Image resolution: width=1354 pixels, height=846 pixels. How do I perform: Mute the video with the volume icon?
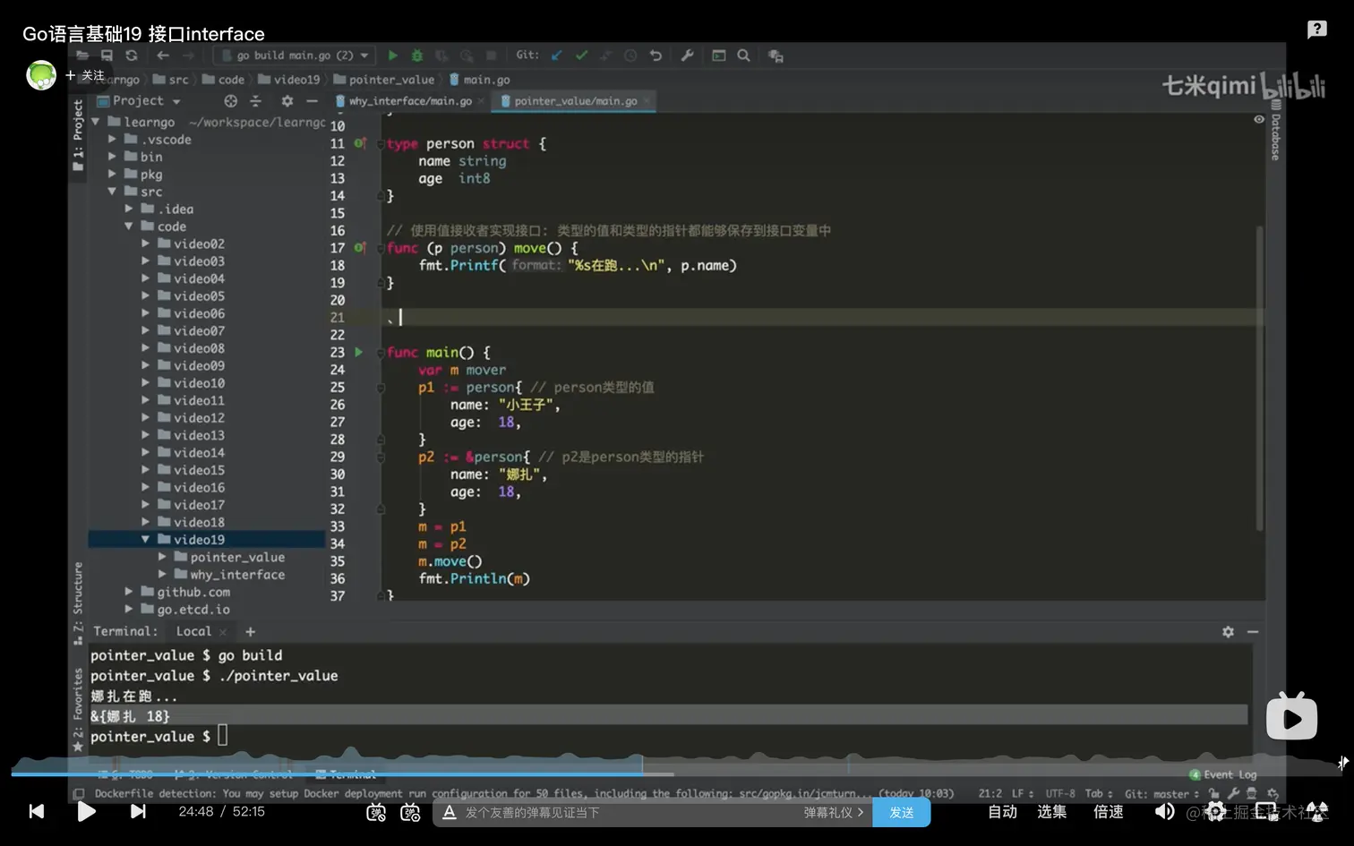[x=1164, y=812]
